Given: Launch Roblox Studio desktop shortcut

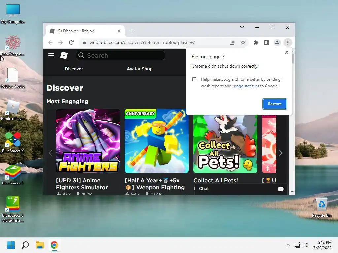Looking at the screenshot, I should click(x=13, y=78).
